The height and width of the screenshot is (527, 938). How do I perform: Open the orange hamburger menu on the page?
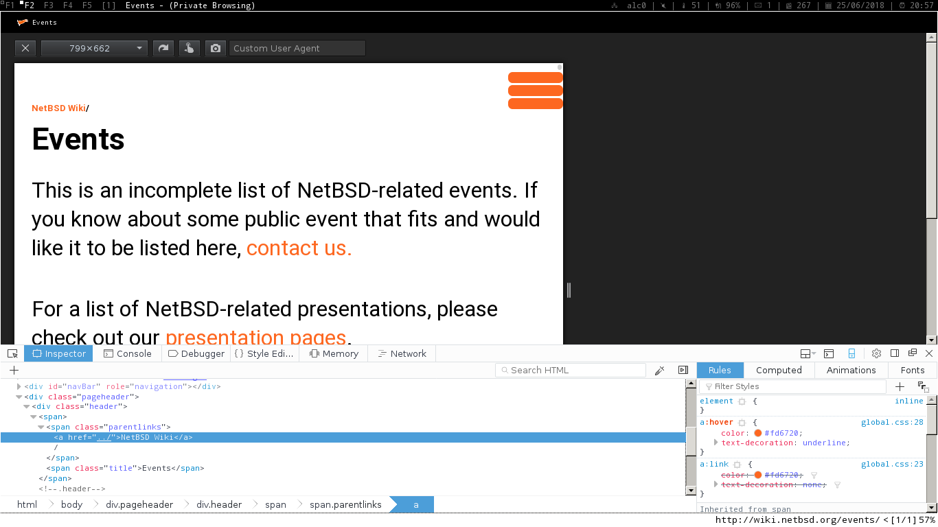tap(536, 91)
